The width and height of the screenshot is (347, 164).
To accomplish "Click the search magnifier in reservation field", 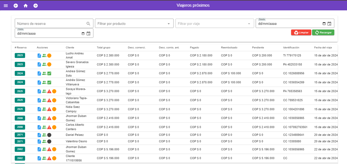I will point(88,24).
